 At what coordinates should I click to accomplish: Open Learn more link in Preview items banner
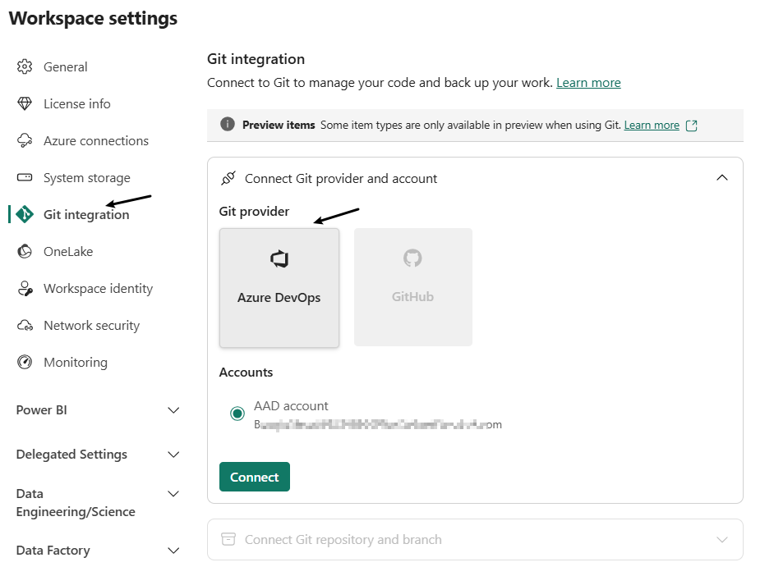652,126
